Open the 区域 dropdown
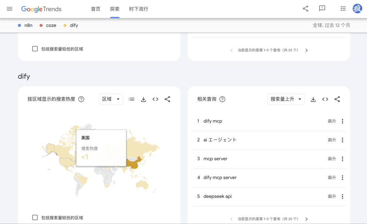Screen dimensions: 367x224 point(111,99)
